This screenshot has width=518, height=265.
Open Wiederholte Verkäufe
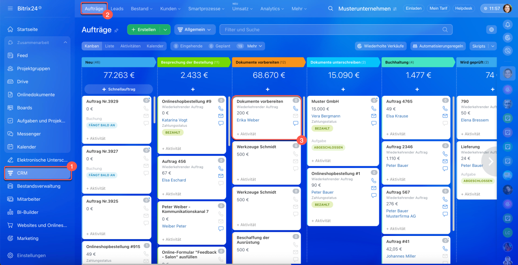(380, 46)
